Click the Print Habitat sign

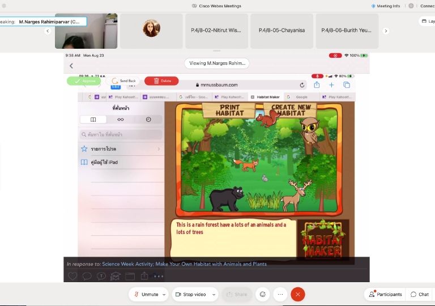(229, 110)
